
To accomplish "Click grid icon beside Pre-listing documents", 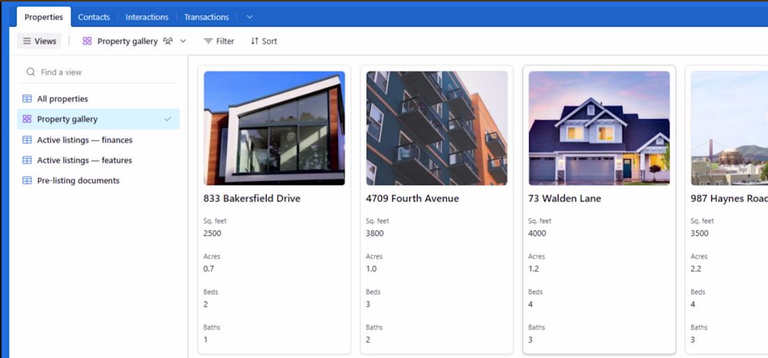I will click(27, 180).
